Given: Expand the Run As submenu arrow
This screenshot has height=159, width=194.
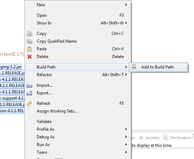Looking at the screenshot, I should pos(126,145).
